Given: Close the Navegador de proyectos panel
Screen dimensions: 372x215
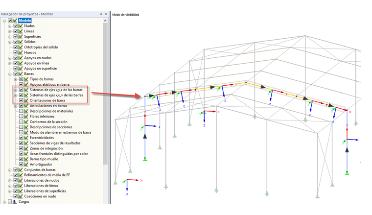Looking at the screenshot, I should coord(106,14).
